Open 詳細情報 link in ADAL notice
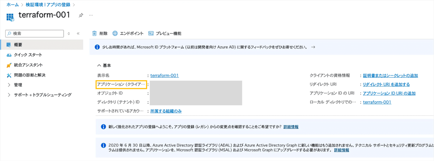This screenshot has height=161, width=434. [342, 150]
